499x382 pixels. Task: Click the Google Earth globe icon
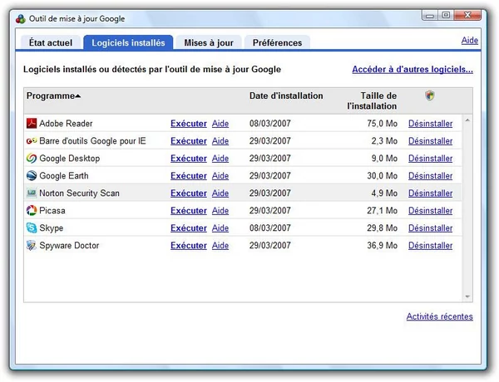(x=32, y=176)
